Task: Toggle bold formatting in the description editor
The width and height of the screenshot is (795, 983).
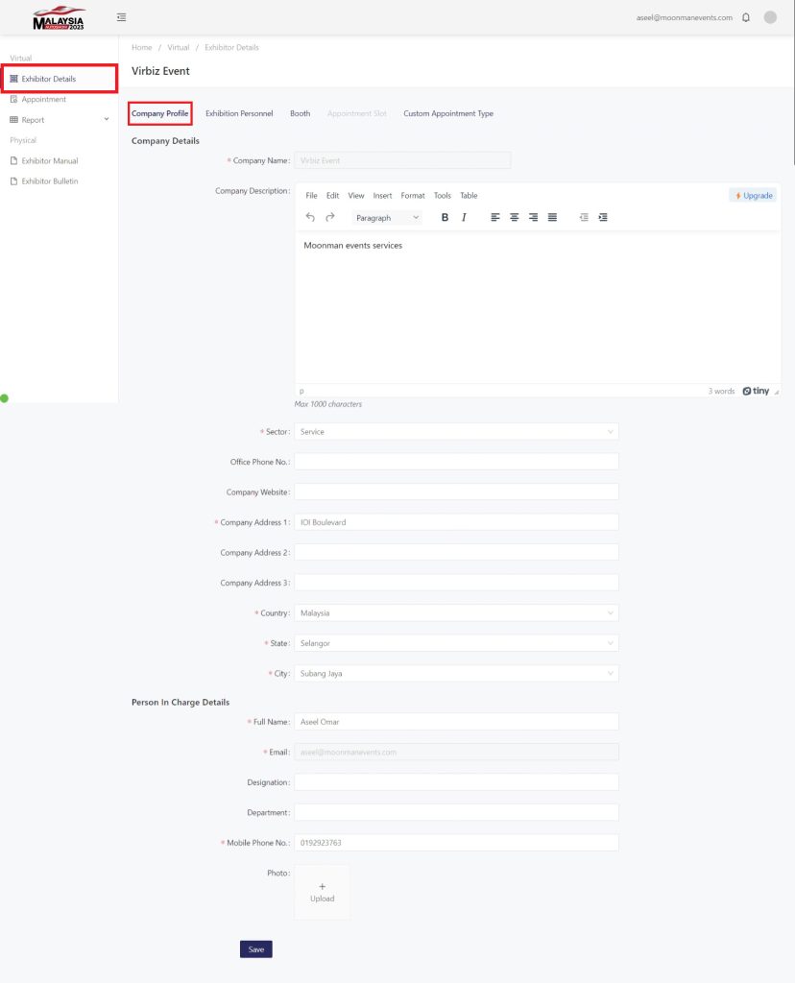Action: point(445,217)
